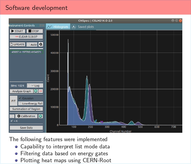
Task: Click the CNSpec: | CSLM21K-D-2.0 title
Action: 95,21
